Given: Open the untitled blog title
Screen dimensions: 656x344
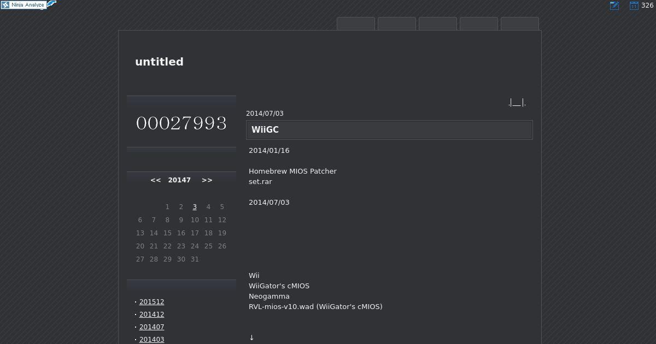Looking at the screenshot, I should tap(159, 62).
